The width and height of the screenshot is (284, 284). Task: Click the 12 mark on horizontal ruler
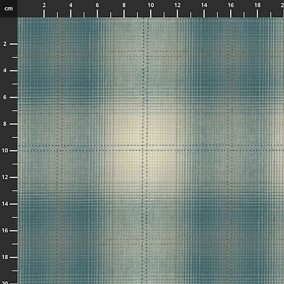(x=177, y=5)
